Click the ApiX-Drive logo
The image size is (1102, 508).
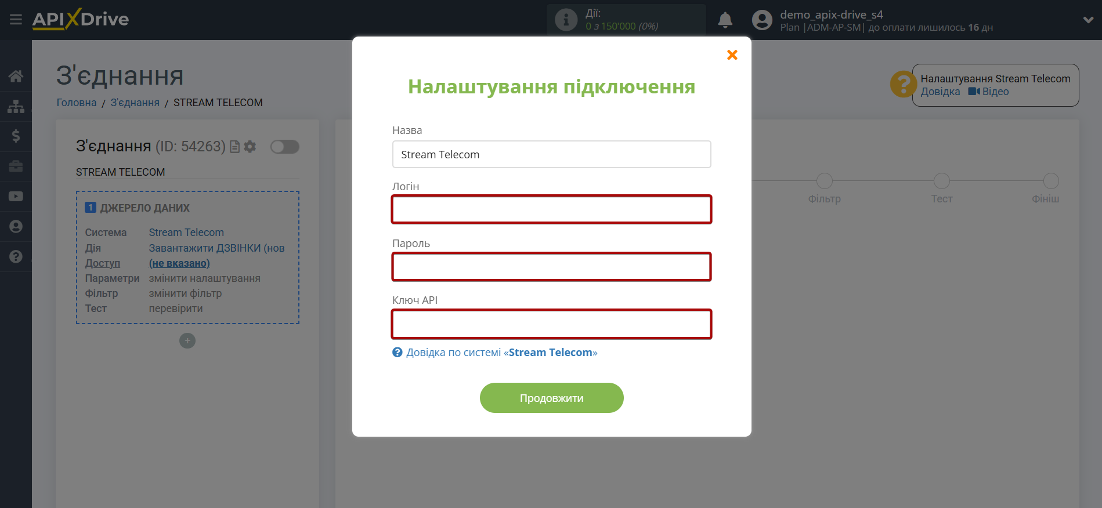click(x=81, y=19)
